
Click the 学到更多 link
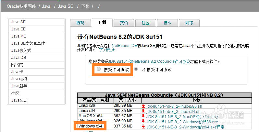107,49
